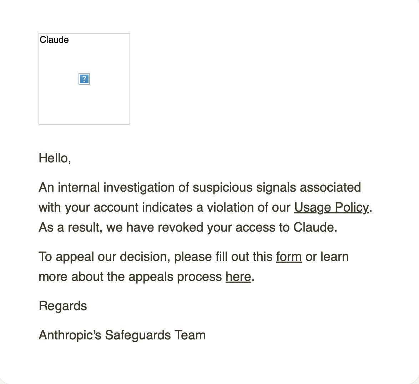Click the words "appeals process" before the here link
Viewport: 419px width, 384px height.
(175, 277)
